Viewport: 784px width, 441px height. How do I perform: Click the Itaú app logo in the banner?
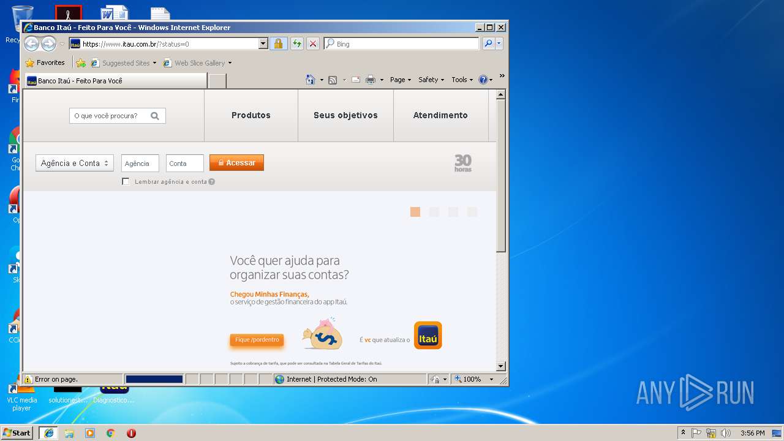428,336
